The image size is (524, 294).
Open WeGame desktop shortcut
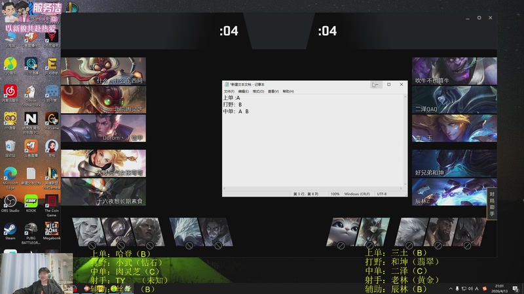52,121
